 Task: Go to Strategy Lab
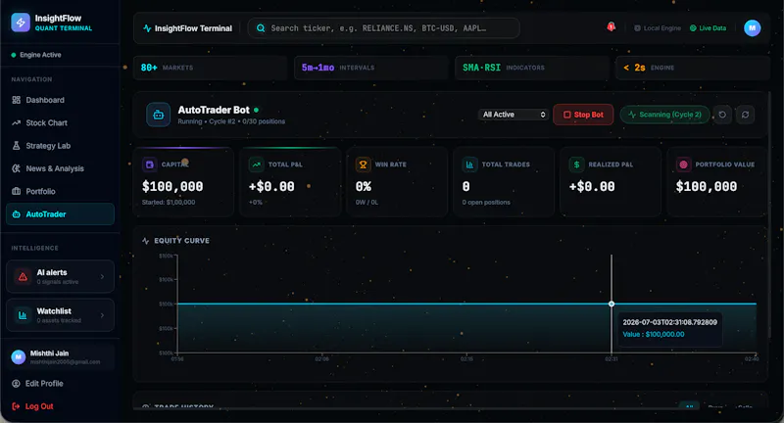coord(60,146)
